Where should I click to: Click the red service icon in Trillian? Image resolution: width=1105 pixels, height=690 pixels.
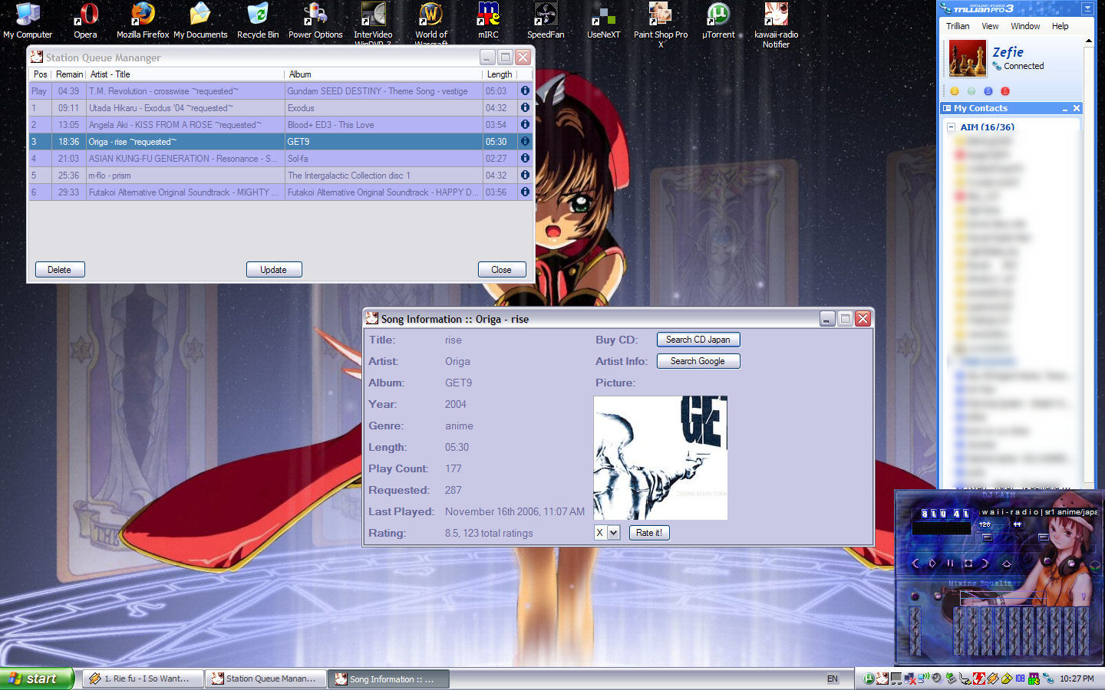point(1005,91)
